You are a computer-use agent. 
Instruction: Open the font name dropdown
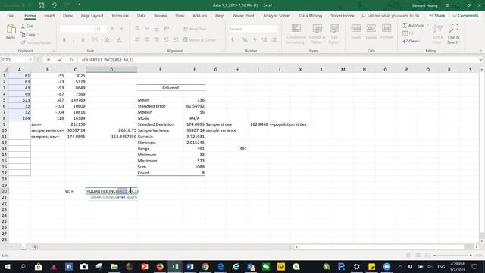[93, 29]
